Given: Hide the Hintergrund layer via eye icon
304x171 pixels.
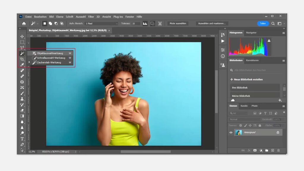Looking at the screenshot, I should coord(231,132).
